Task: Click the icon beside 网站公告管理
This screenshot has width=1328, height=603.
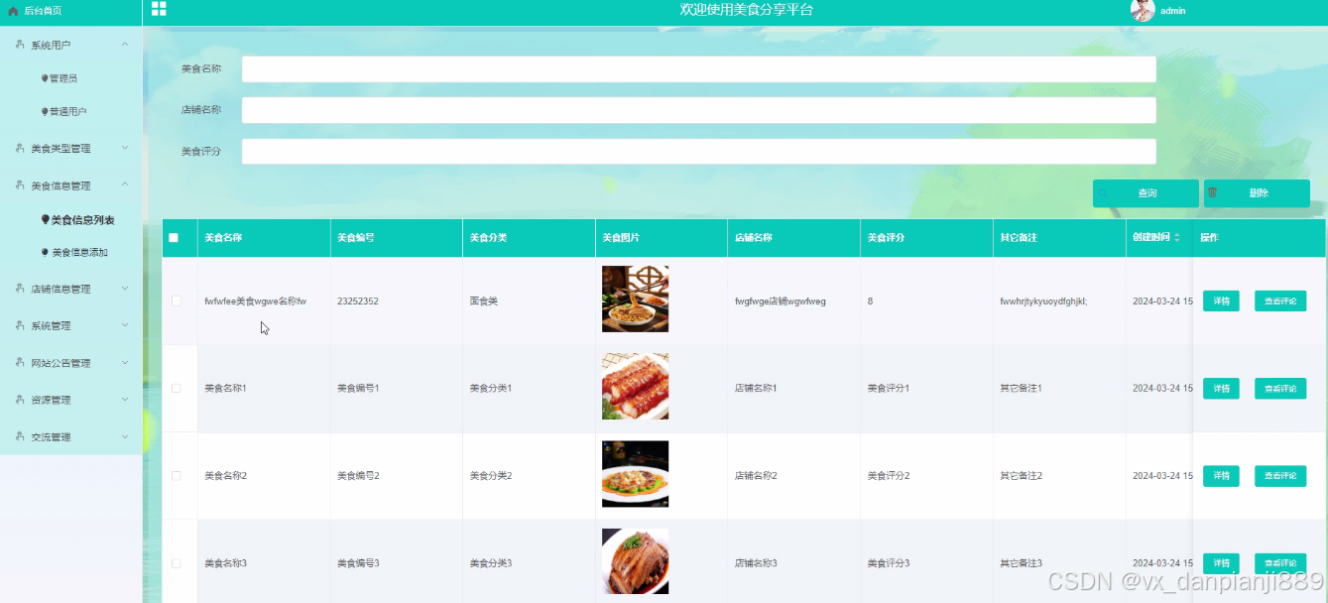Action: coord(20,363)
